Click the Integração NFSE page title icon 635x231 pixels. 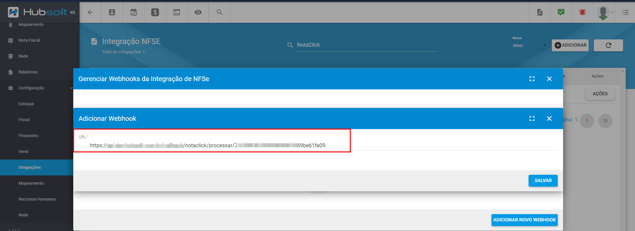click(x=94, y=41)
